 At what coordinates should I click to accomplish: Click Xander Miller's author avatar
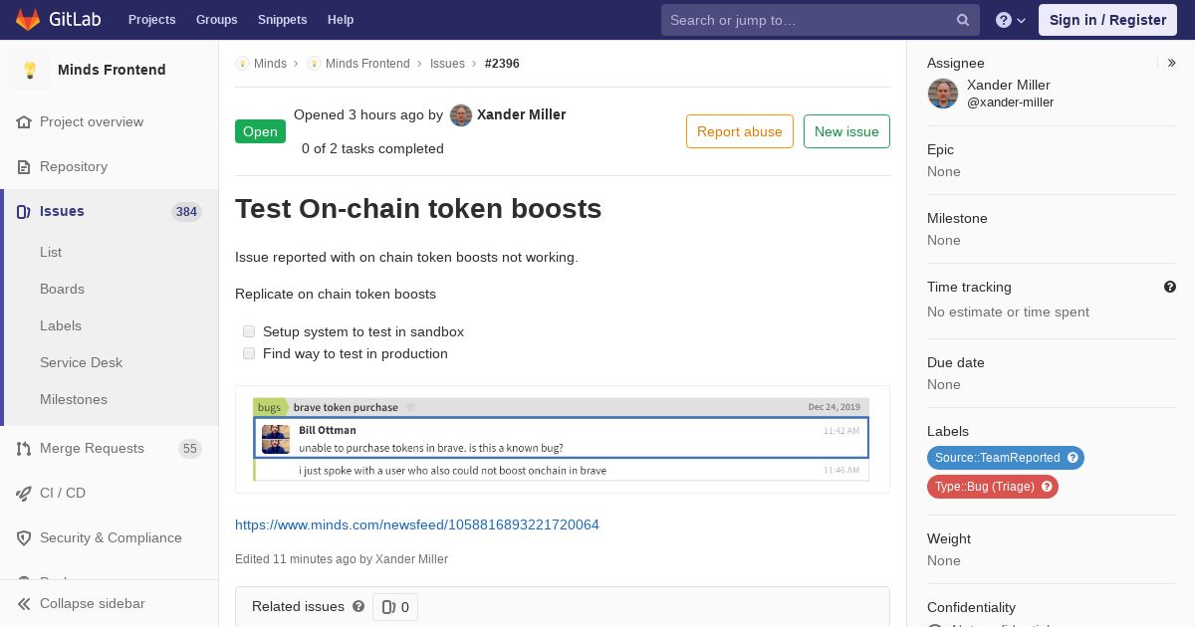461,115
